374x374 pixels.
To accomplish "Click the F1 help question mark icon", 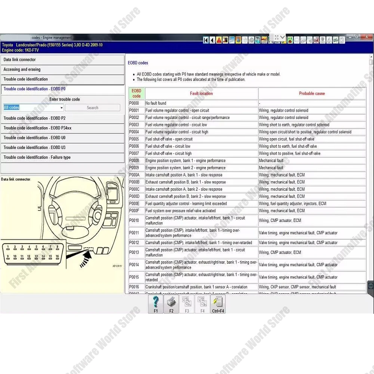I will tap(156, 304).
